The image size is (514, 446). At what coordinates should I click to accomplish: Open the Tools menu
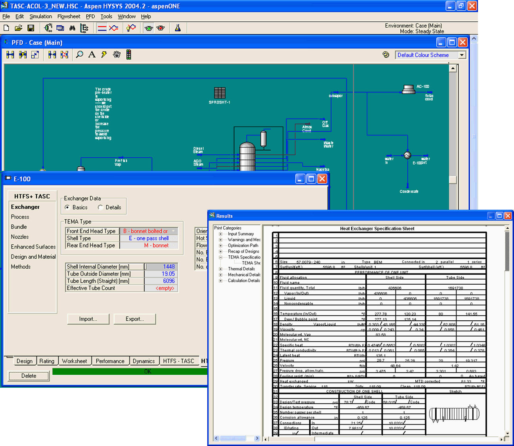pyautogui.click(x=106, y=16)
